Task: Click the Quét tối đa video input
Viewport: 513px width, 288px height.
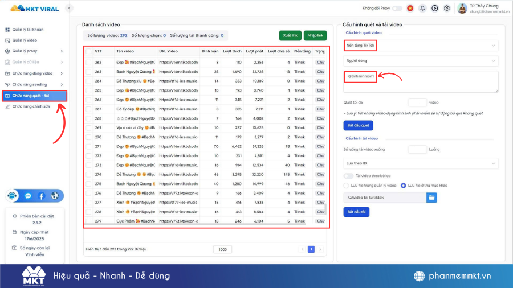Action: (x=417, y=102)
